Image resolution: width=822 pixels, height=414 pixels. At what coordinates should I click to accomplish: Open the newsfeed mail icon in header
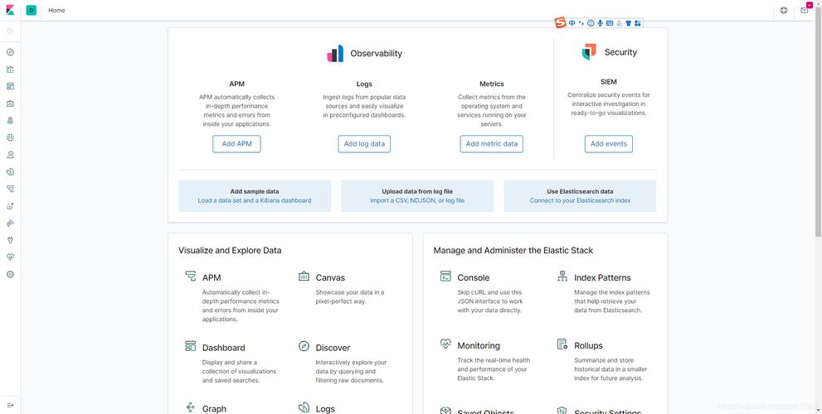tap(805, 10)
